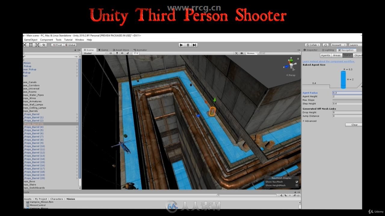Screen dimensions: 385x216
Task: Enable the Show HeightMesh checkbox
Action: (297, 185)
